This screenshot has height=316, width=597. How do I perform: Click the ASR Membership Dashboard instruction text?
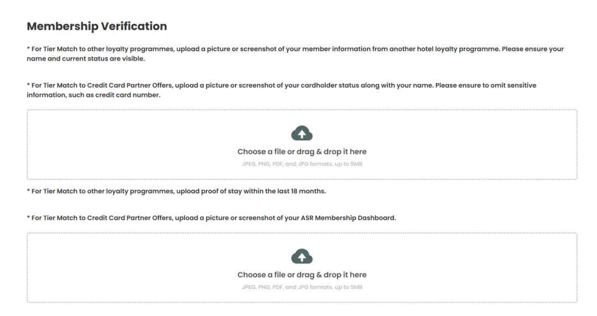click(x=211, y=218)
